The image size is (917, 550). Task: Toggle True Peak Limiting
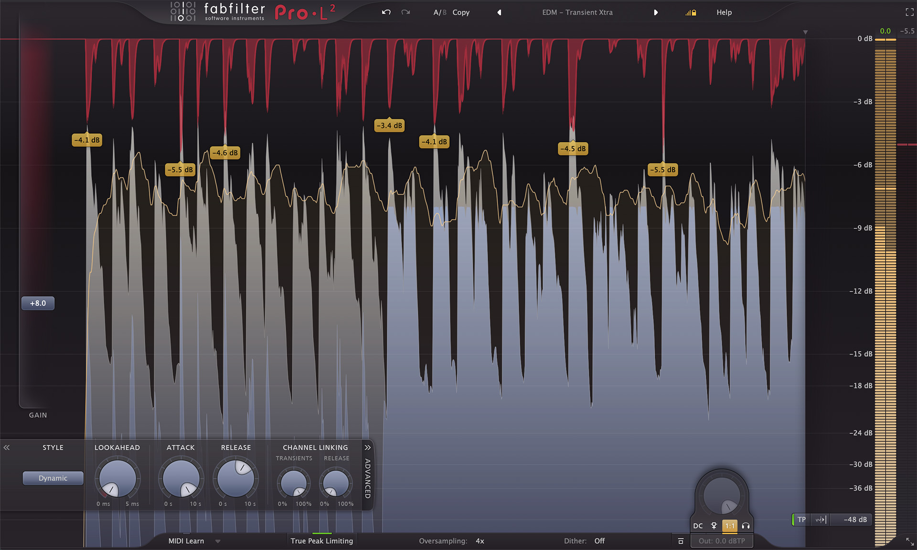click(321, 541)
